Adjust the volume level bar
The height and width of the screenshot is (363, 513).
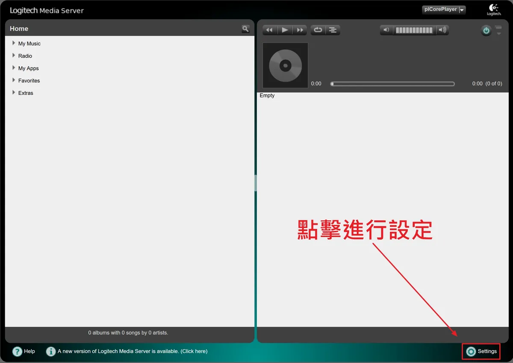coord(414,30)
